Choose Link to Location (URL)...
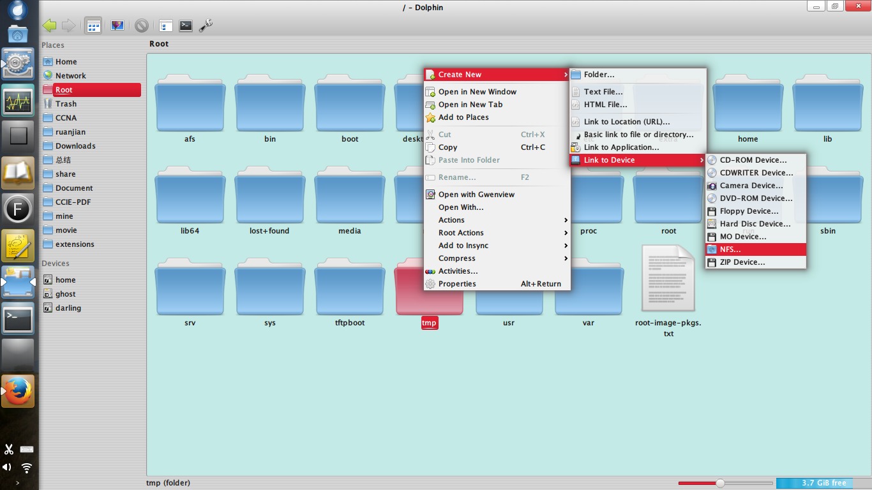 (638, 122)
